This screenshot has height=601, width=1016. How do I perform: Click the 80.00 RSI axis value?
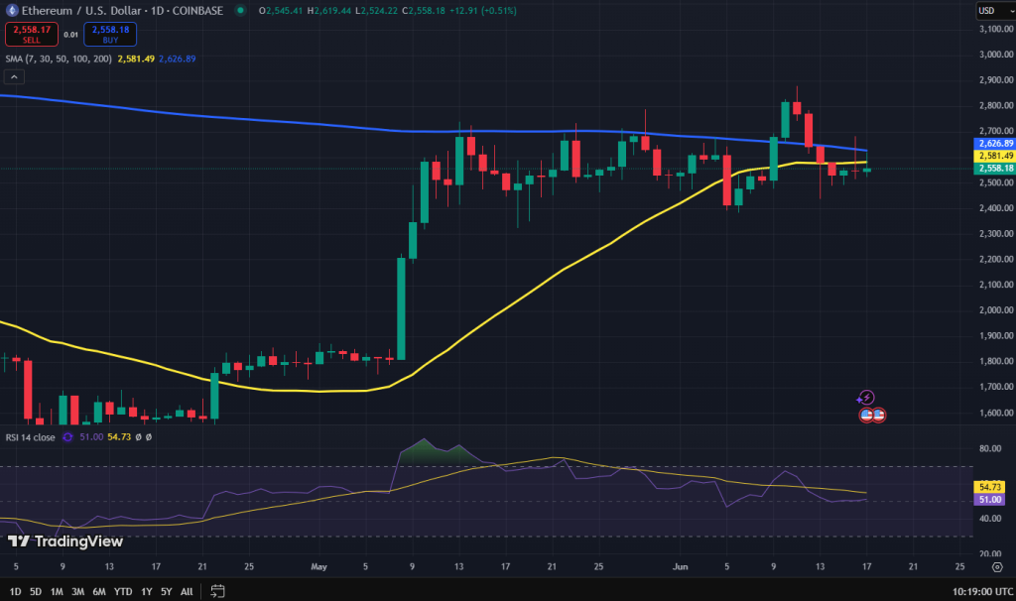pos(990,448)
